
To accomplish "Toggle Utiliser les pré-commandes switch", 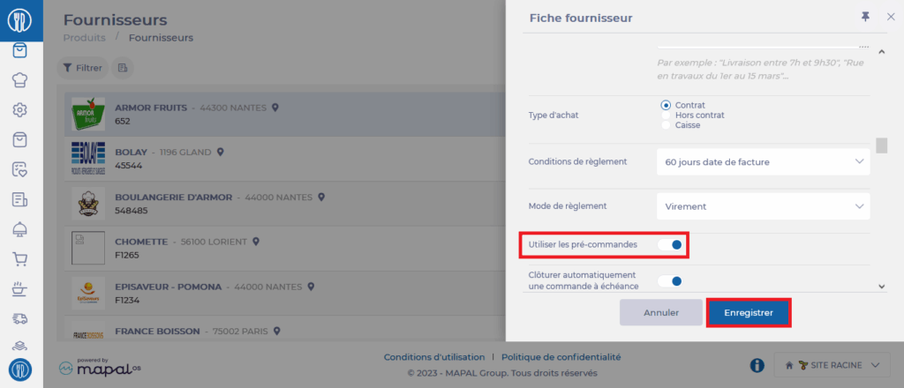I will pos(671,244).
